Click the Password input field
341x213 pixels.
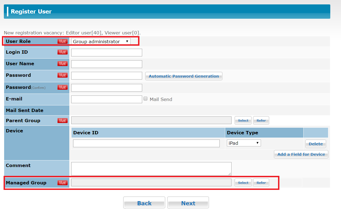pos(106,76)
